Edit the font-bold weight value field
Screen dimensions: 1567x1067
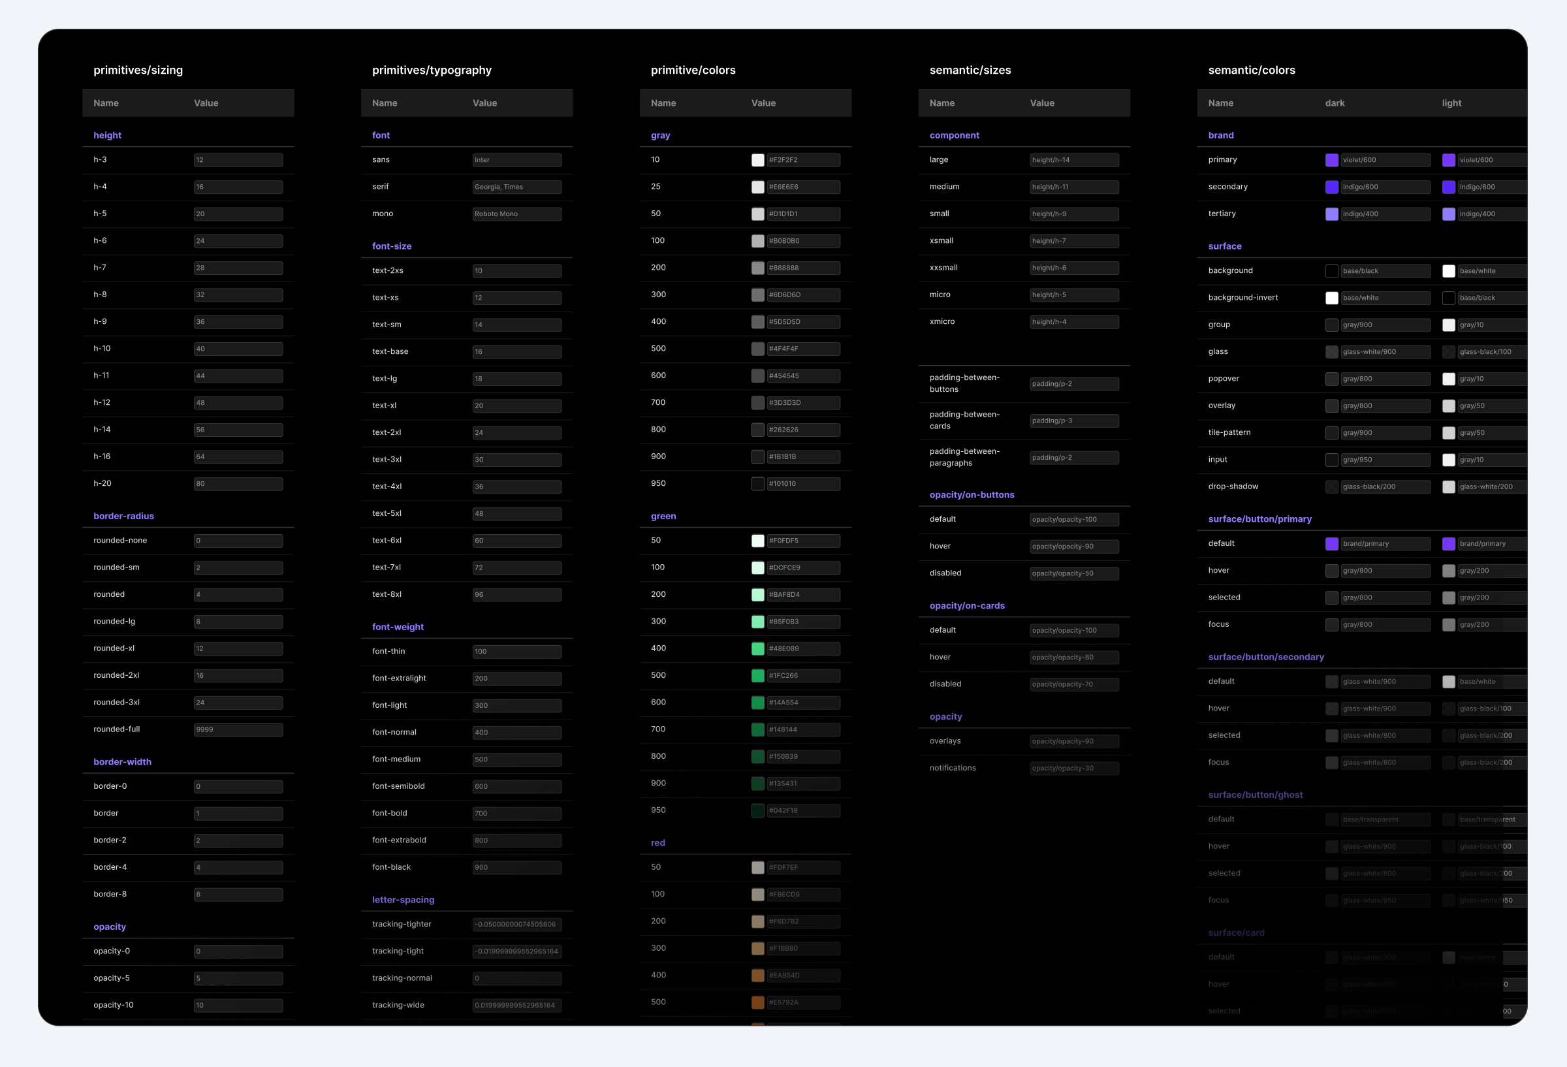tap(516, 814)
